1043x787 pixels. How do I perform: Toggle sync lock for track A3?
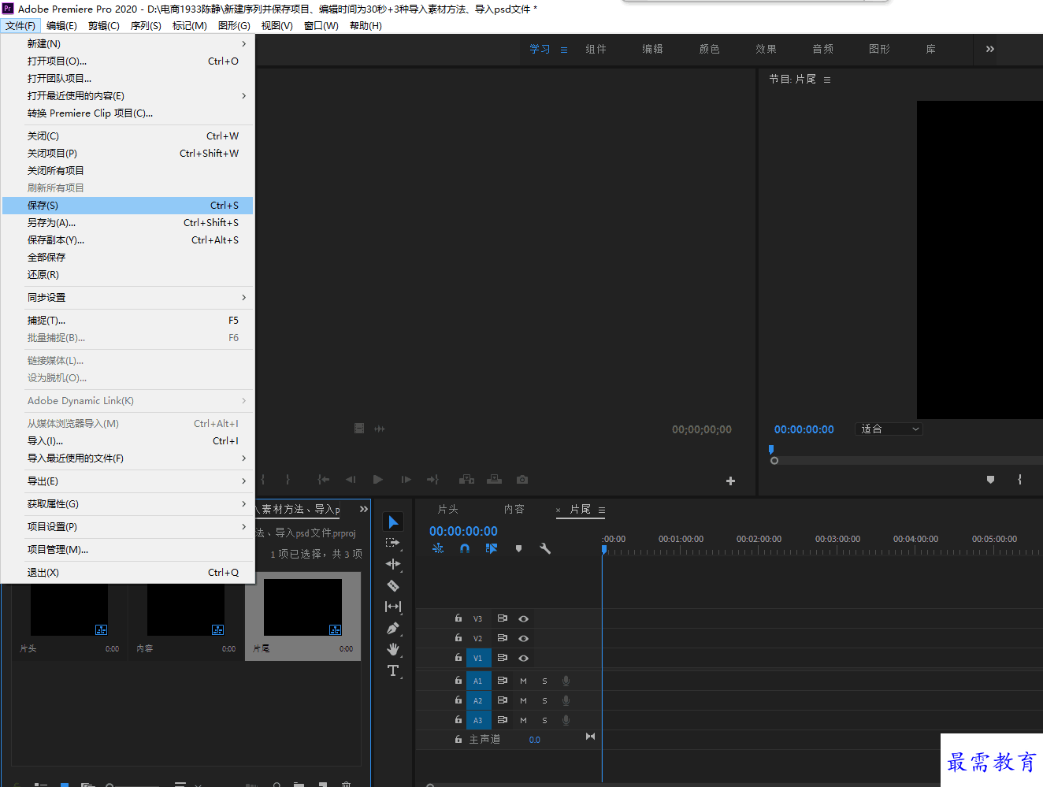(502, 720)
